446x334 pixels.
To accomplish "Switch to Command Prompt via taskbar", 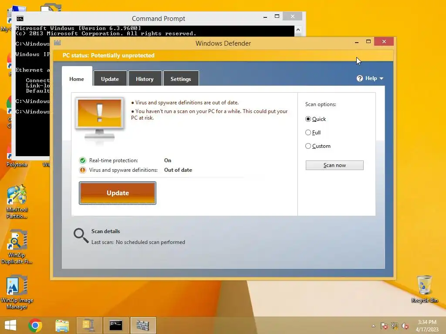I will (x=116, y=325).
